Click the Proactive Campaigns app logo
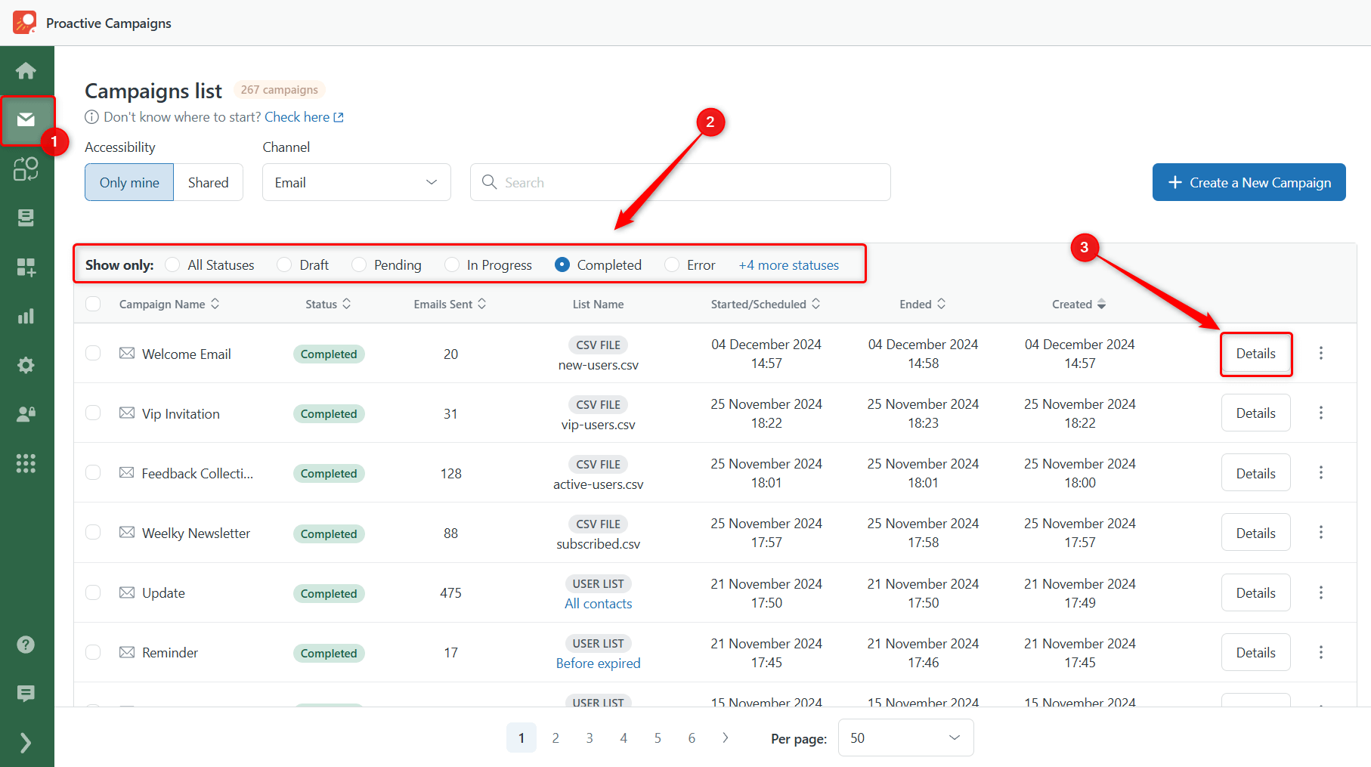 coord(24,23)
